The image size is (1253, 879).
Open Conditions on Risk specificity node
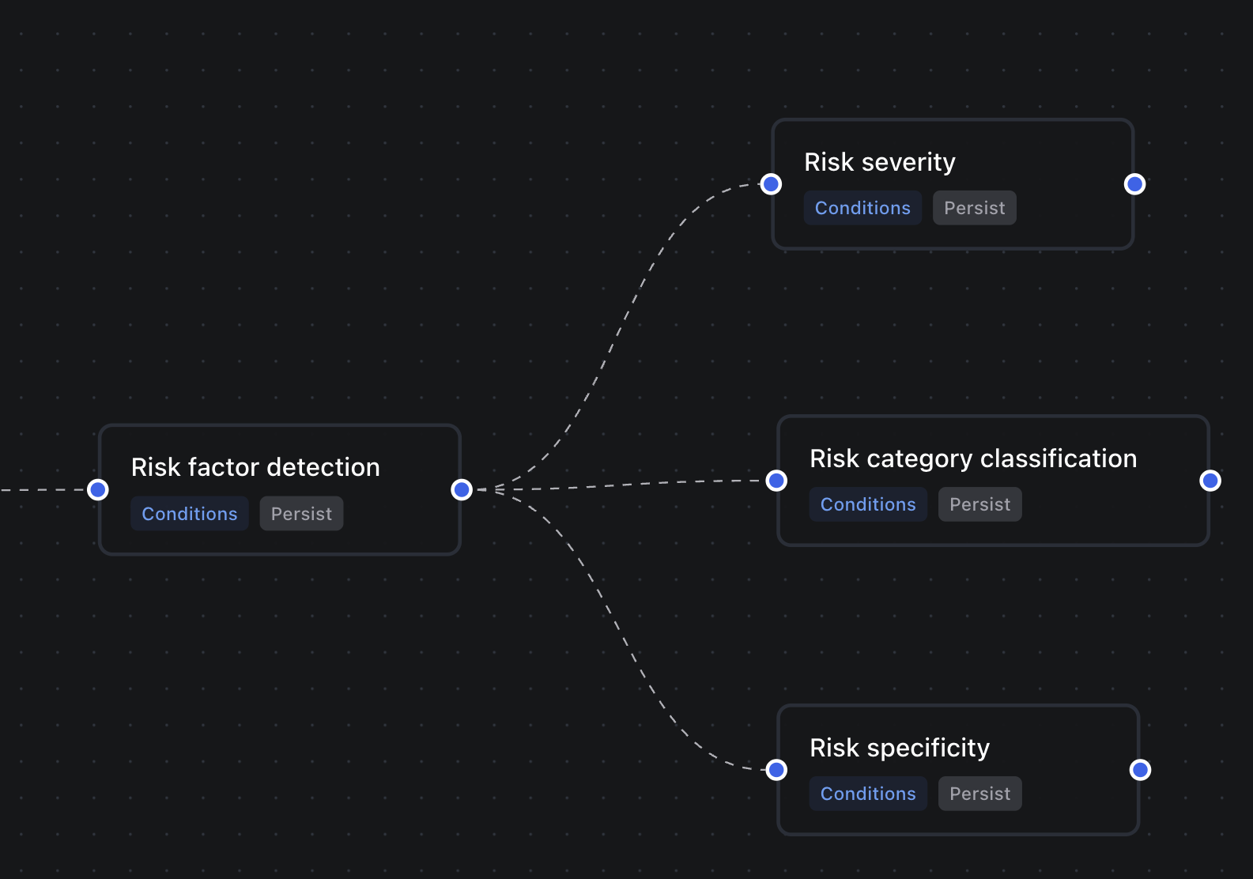868,794
